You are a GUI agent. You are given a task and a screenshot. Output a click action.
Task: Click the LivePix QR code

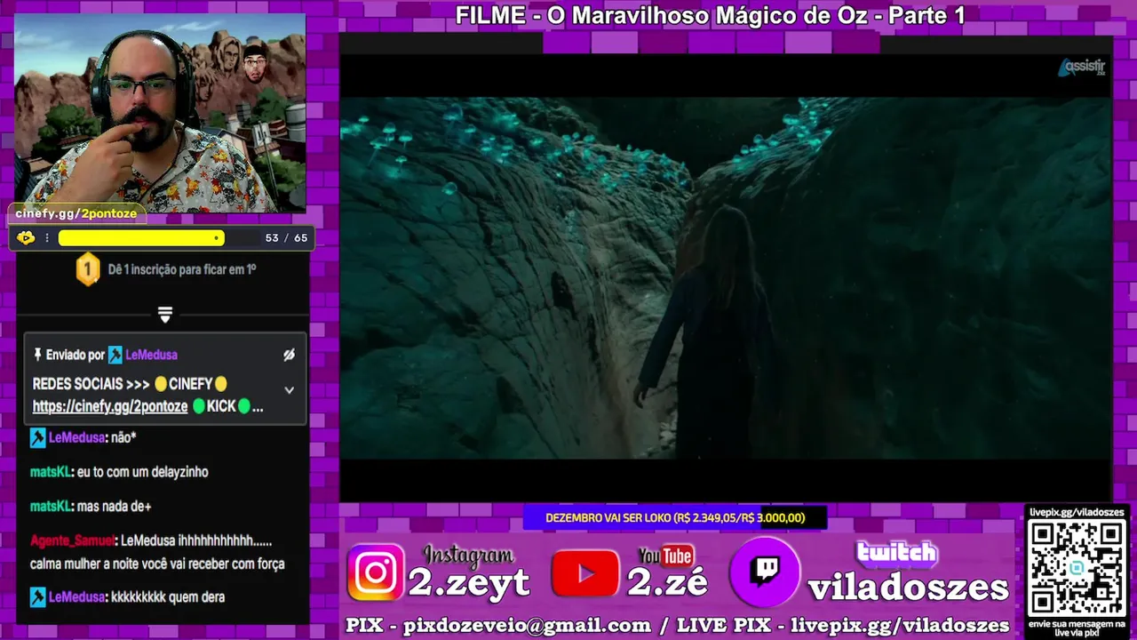tap(1076, 566)
